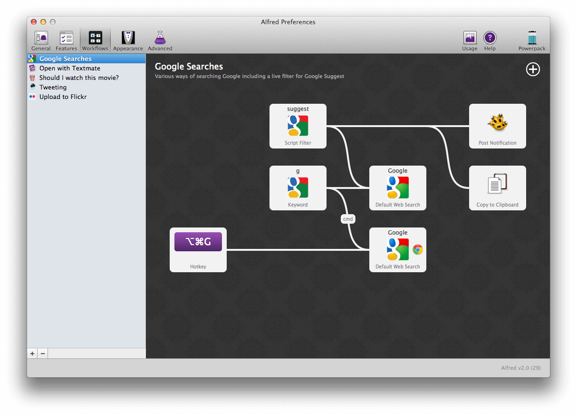Select the Tweeting workflow
The width and height of the screenshot is (577, 415).
pos(53,87)
